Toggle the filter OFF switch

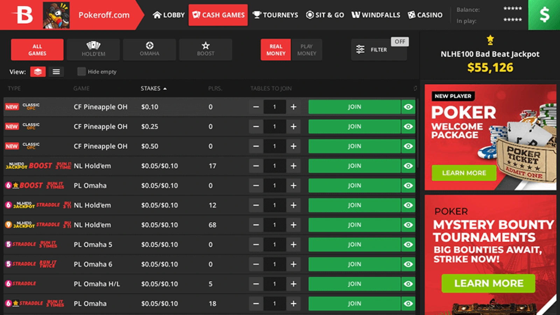point(400,42)
